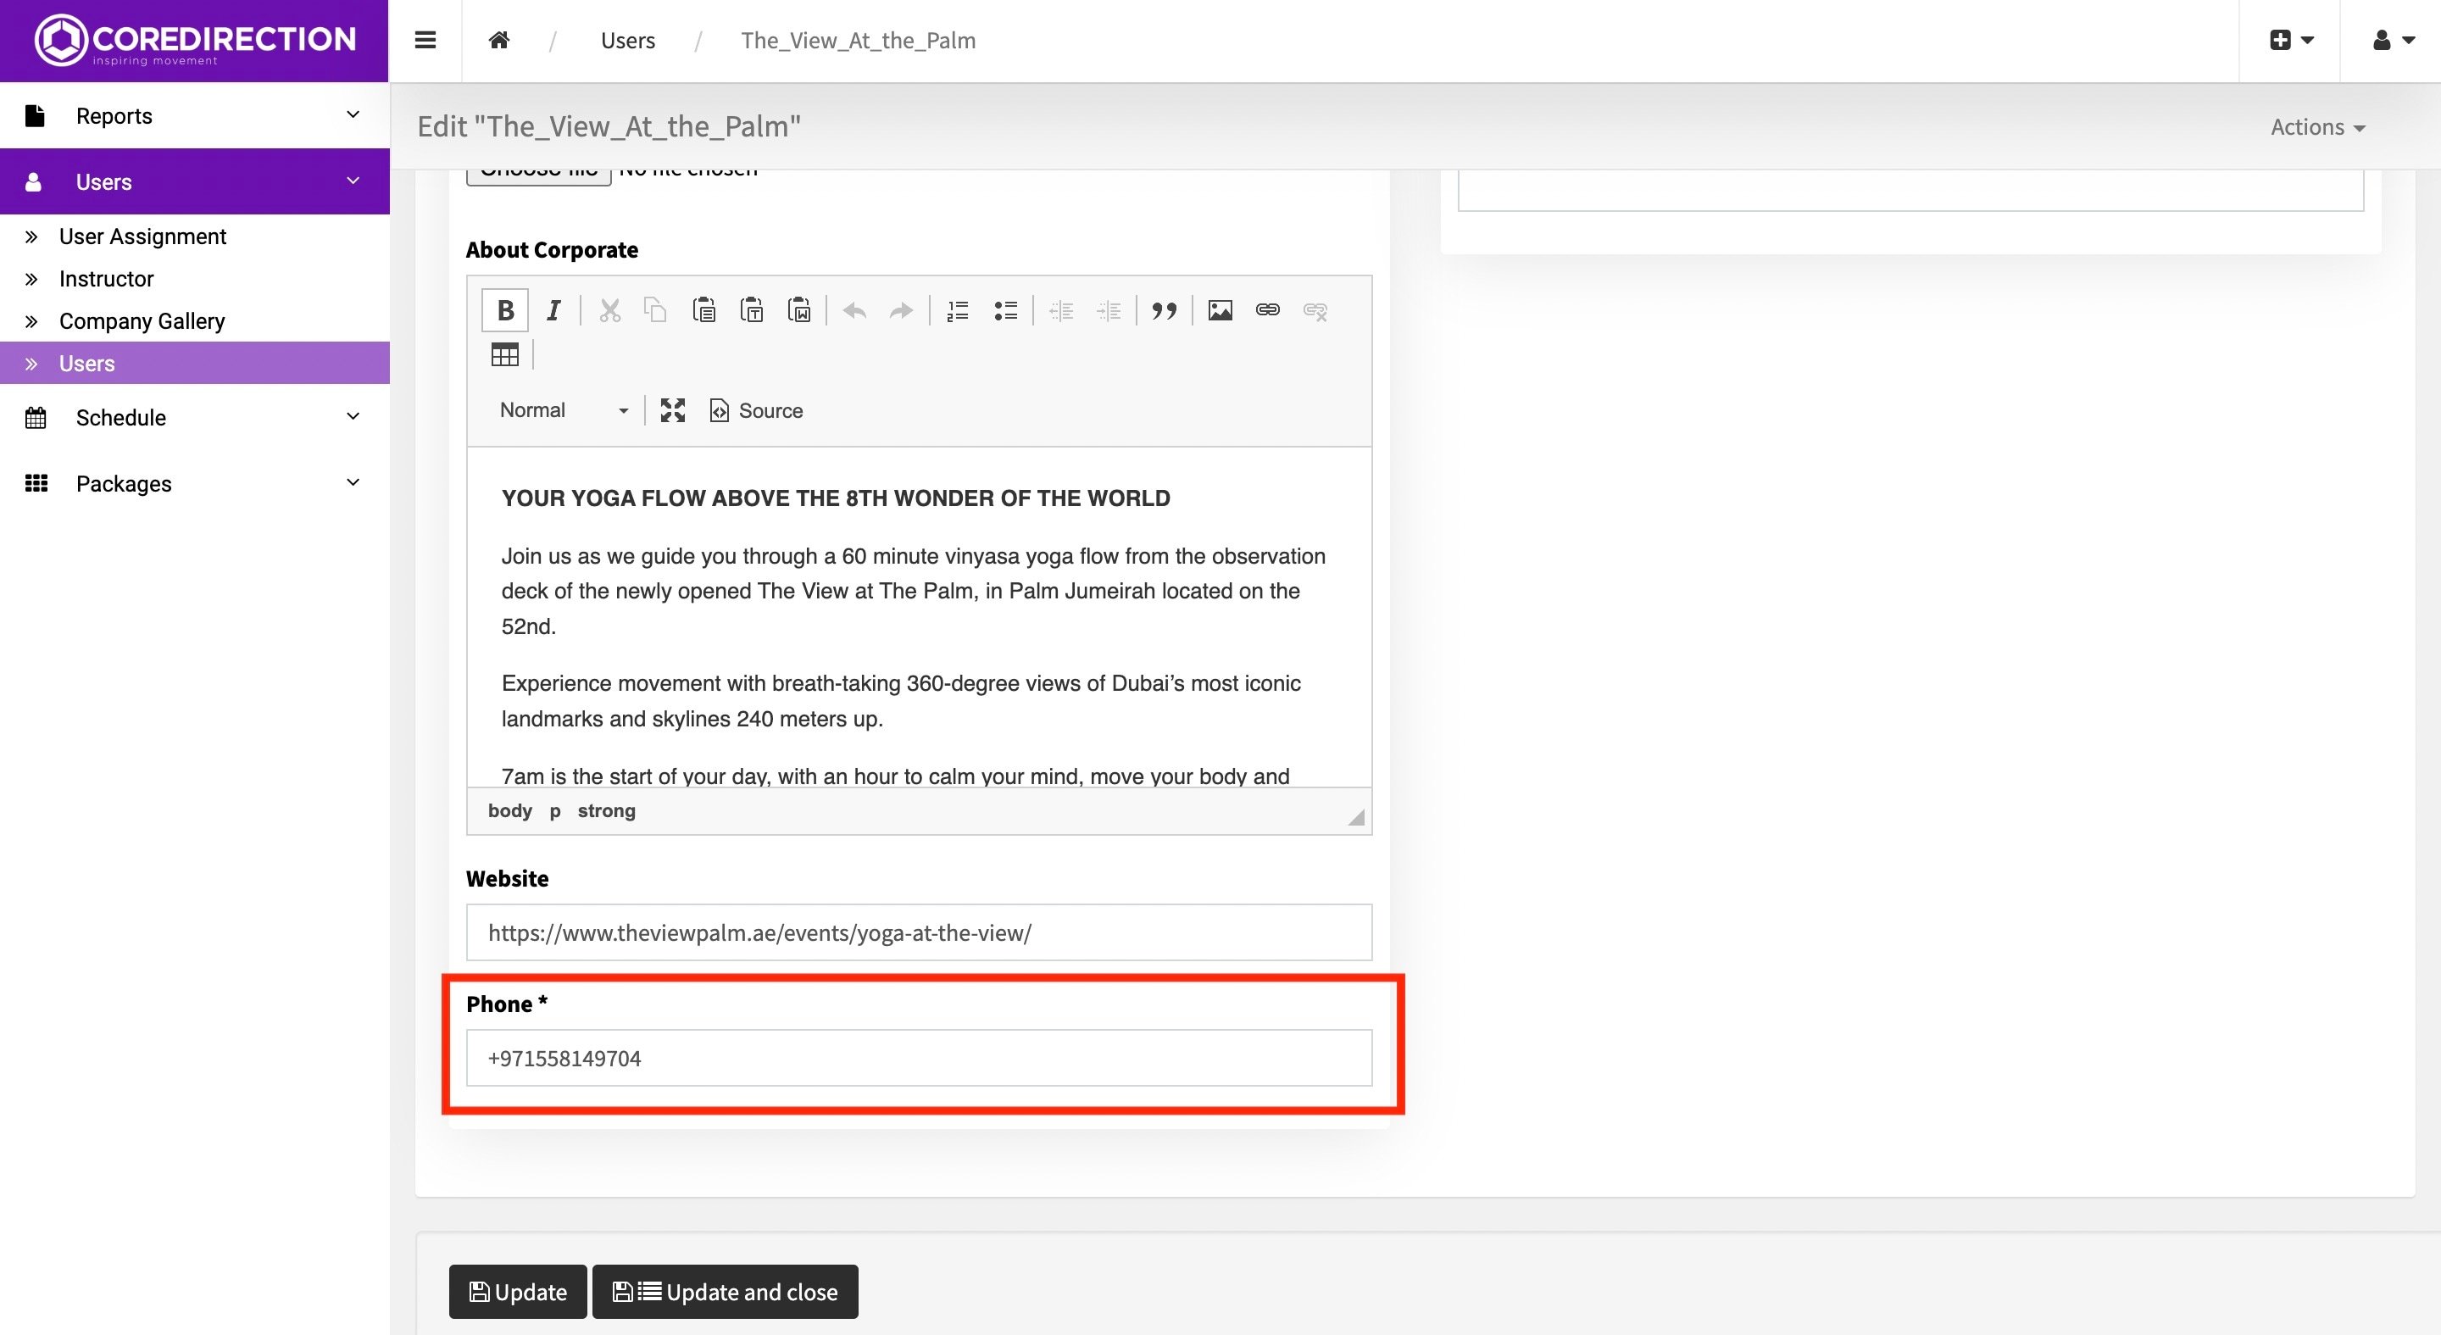
Task: Click the CoreDirection logo
Action: click(194, 41)
